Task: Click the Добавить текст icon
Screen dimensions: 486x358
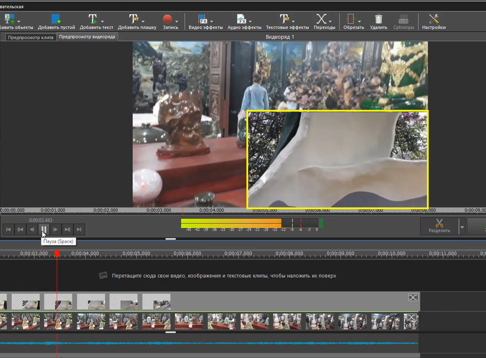Action: pyautogui.click(x=93, y=19)
